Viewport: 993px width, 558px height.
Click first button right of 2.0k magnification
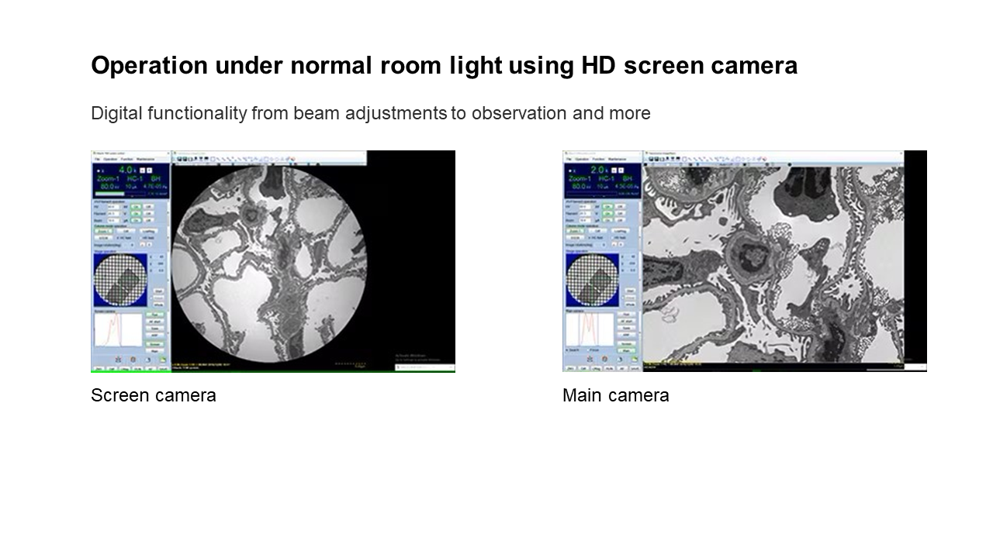pos(614,170)
